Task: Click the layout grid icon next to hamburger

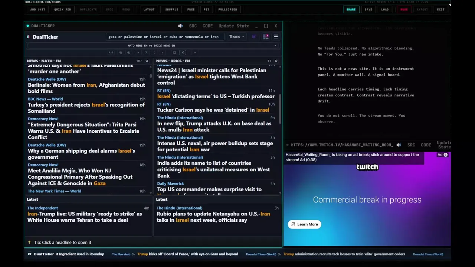Action: coord(266,37)
